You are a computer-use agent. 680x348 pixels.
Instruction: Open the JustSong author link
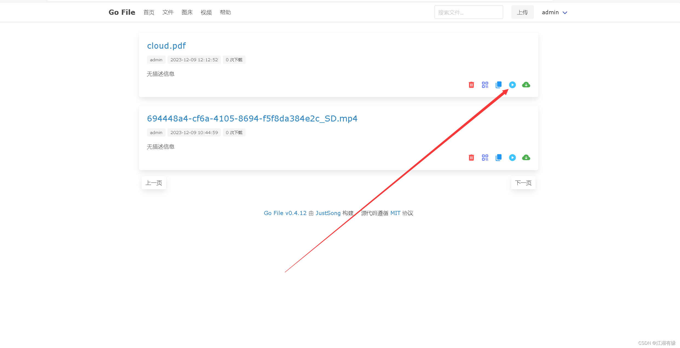point(328,213)
